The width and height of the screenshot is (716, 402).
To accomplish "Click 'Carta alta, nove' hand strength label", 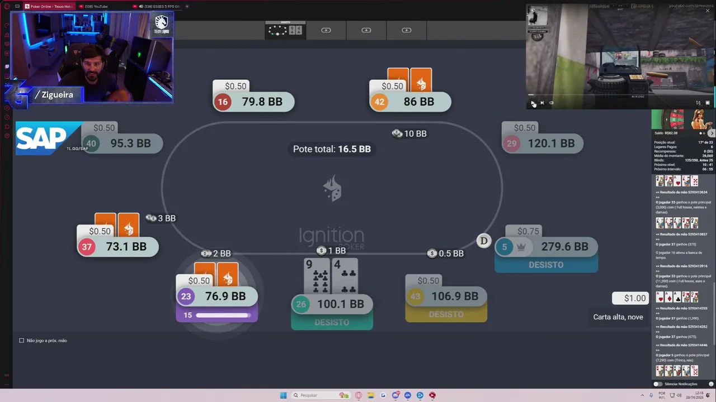I will pyautogui.click(x=618, y=317).
